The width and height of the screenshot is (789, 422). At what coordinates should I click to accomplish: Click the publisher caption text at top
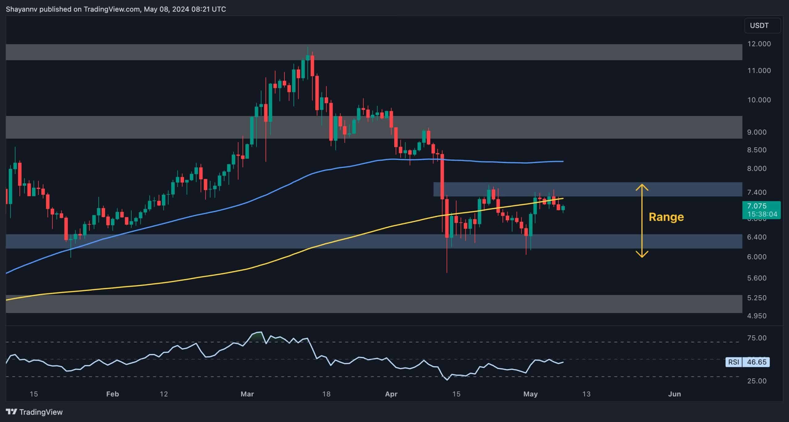tap(116, 9)
